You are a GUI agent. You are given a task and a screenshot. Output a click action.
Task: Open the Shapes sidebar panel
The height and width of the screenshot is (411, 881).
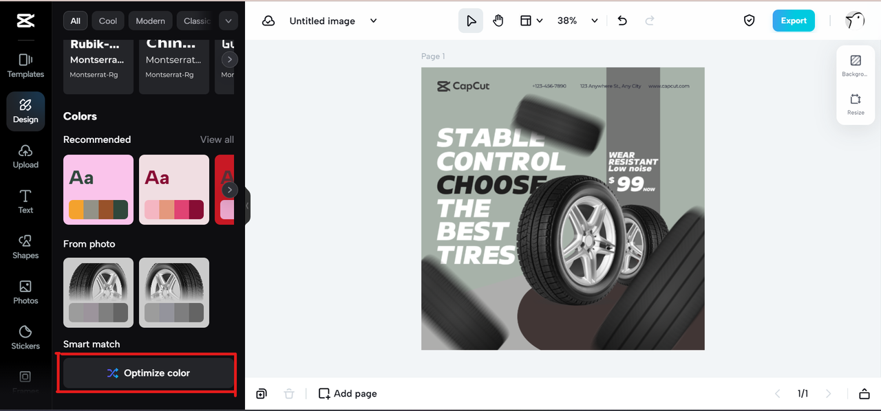coord(25,247)
